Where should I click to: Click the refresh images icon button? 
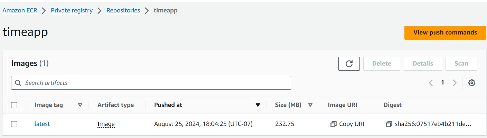point(349,64)
